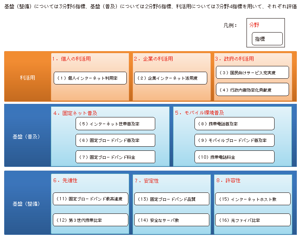
Task: Click the (5) インターネット世帯普及率 box
Action: click(115, 124)
